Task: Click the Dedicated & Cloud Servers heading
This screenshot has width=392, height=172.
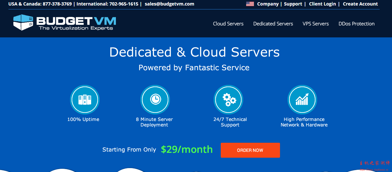Action: 194,52
